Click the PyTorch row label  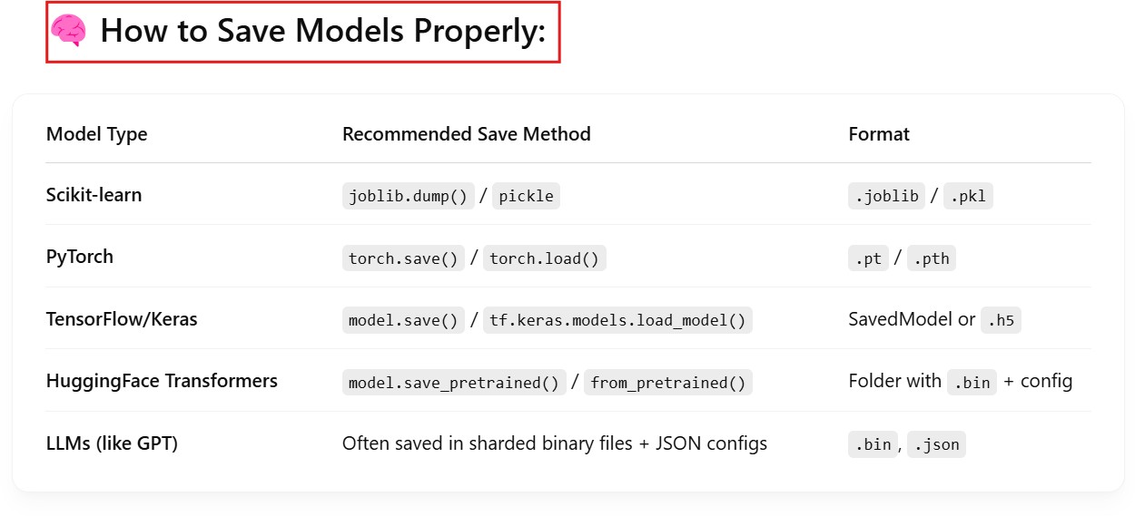pyautogui.click(x=80, y=257)
